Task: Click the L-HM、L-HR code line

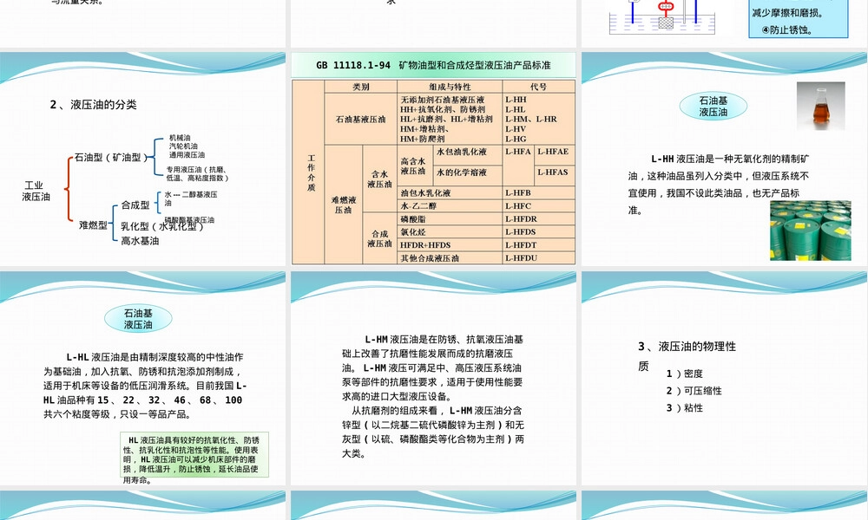Action: coord(531,119)
